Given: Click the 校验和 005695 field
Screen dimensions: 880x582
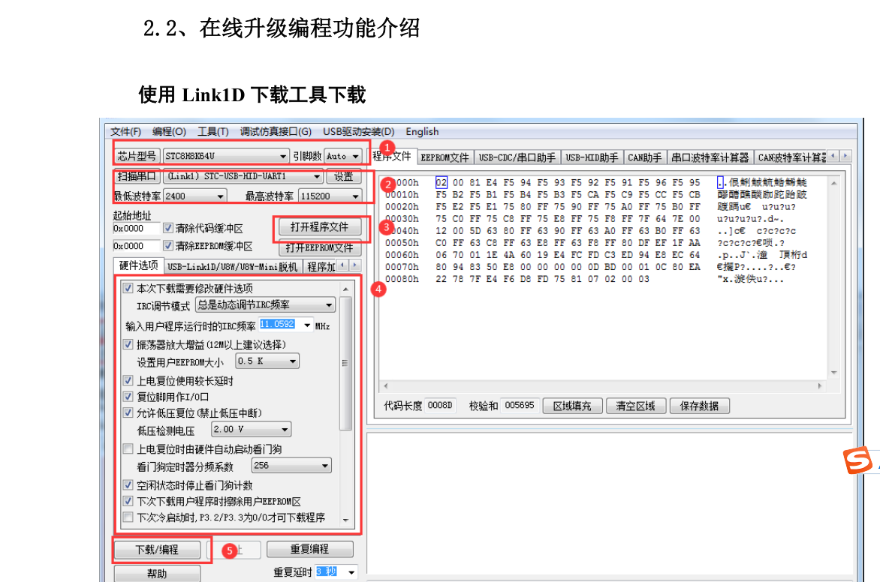Looking at the screenshot, I should click(519, 406).
